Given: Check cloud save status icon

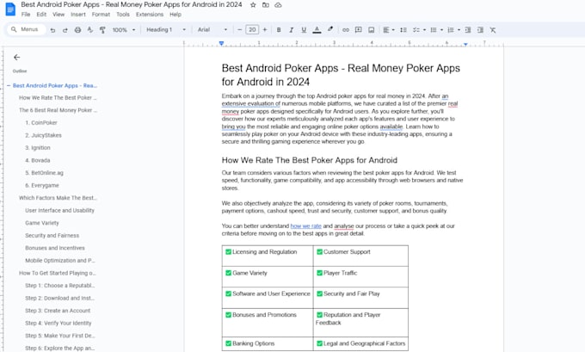Looking at the screenshot, I should (278, 5).
